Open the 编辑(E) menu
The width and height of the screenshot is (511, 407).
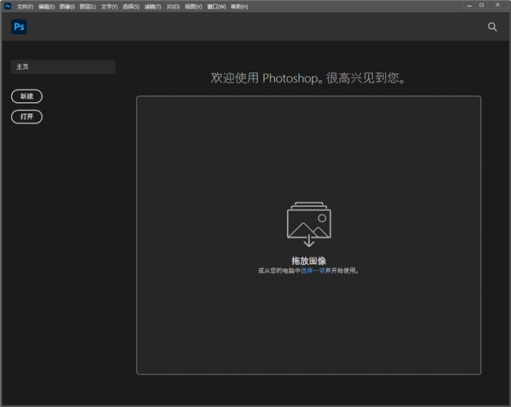coord(46,6)
